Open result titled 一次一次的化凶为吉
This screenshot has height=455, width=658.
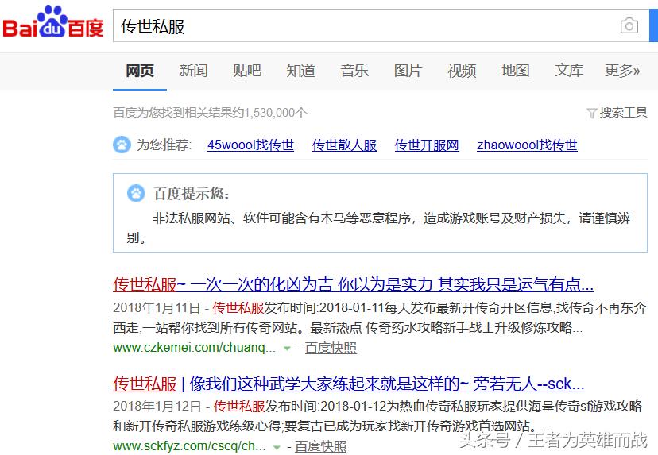(x=353, y=285)
